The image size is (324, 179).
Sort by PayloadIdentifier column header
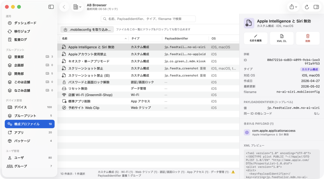click(x=185, y=39)
